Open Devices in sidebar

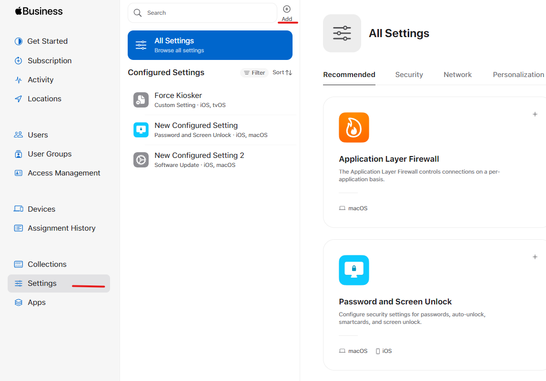(x=41, y=209)
